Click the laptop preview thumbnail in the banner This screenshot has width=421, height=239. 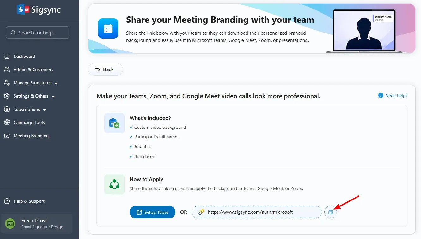point(364,31)
